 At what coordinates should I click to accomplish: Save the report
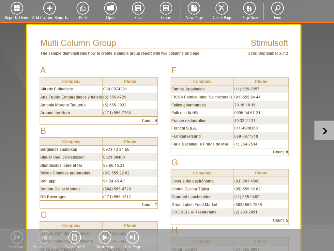pyautogui.click(x=138, y=8)
